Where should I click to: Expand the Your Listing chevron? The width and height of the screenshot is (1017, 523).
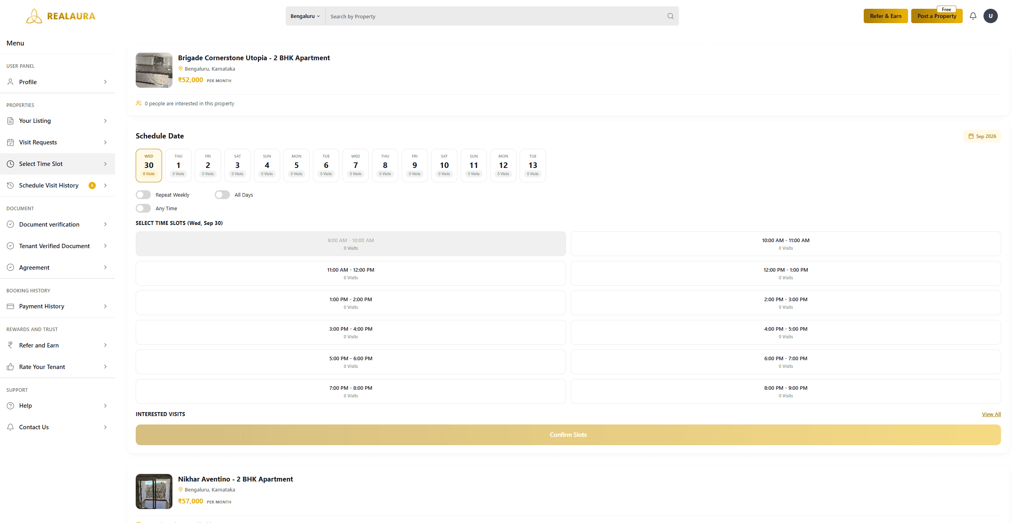(105, 121)
